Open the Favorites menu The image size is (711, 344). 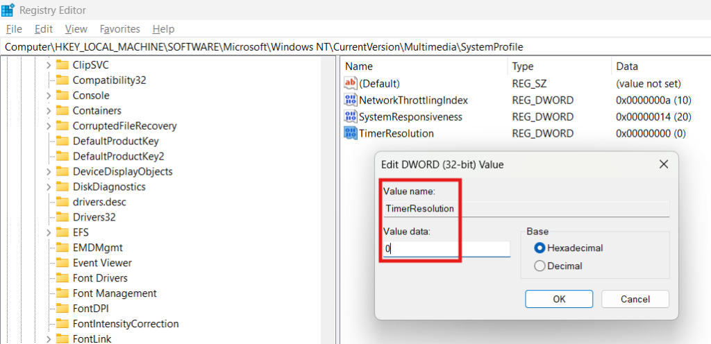pyautogui.click(x=119, y=29)
